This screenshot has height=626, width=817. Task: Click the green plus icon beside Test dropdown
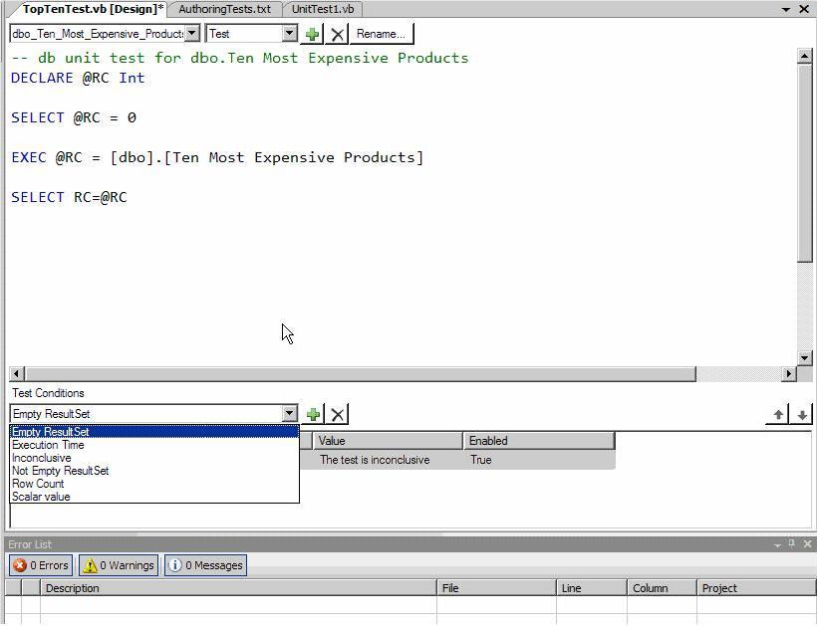point(312,34)
